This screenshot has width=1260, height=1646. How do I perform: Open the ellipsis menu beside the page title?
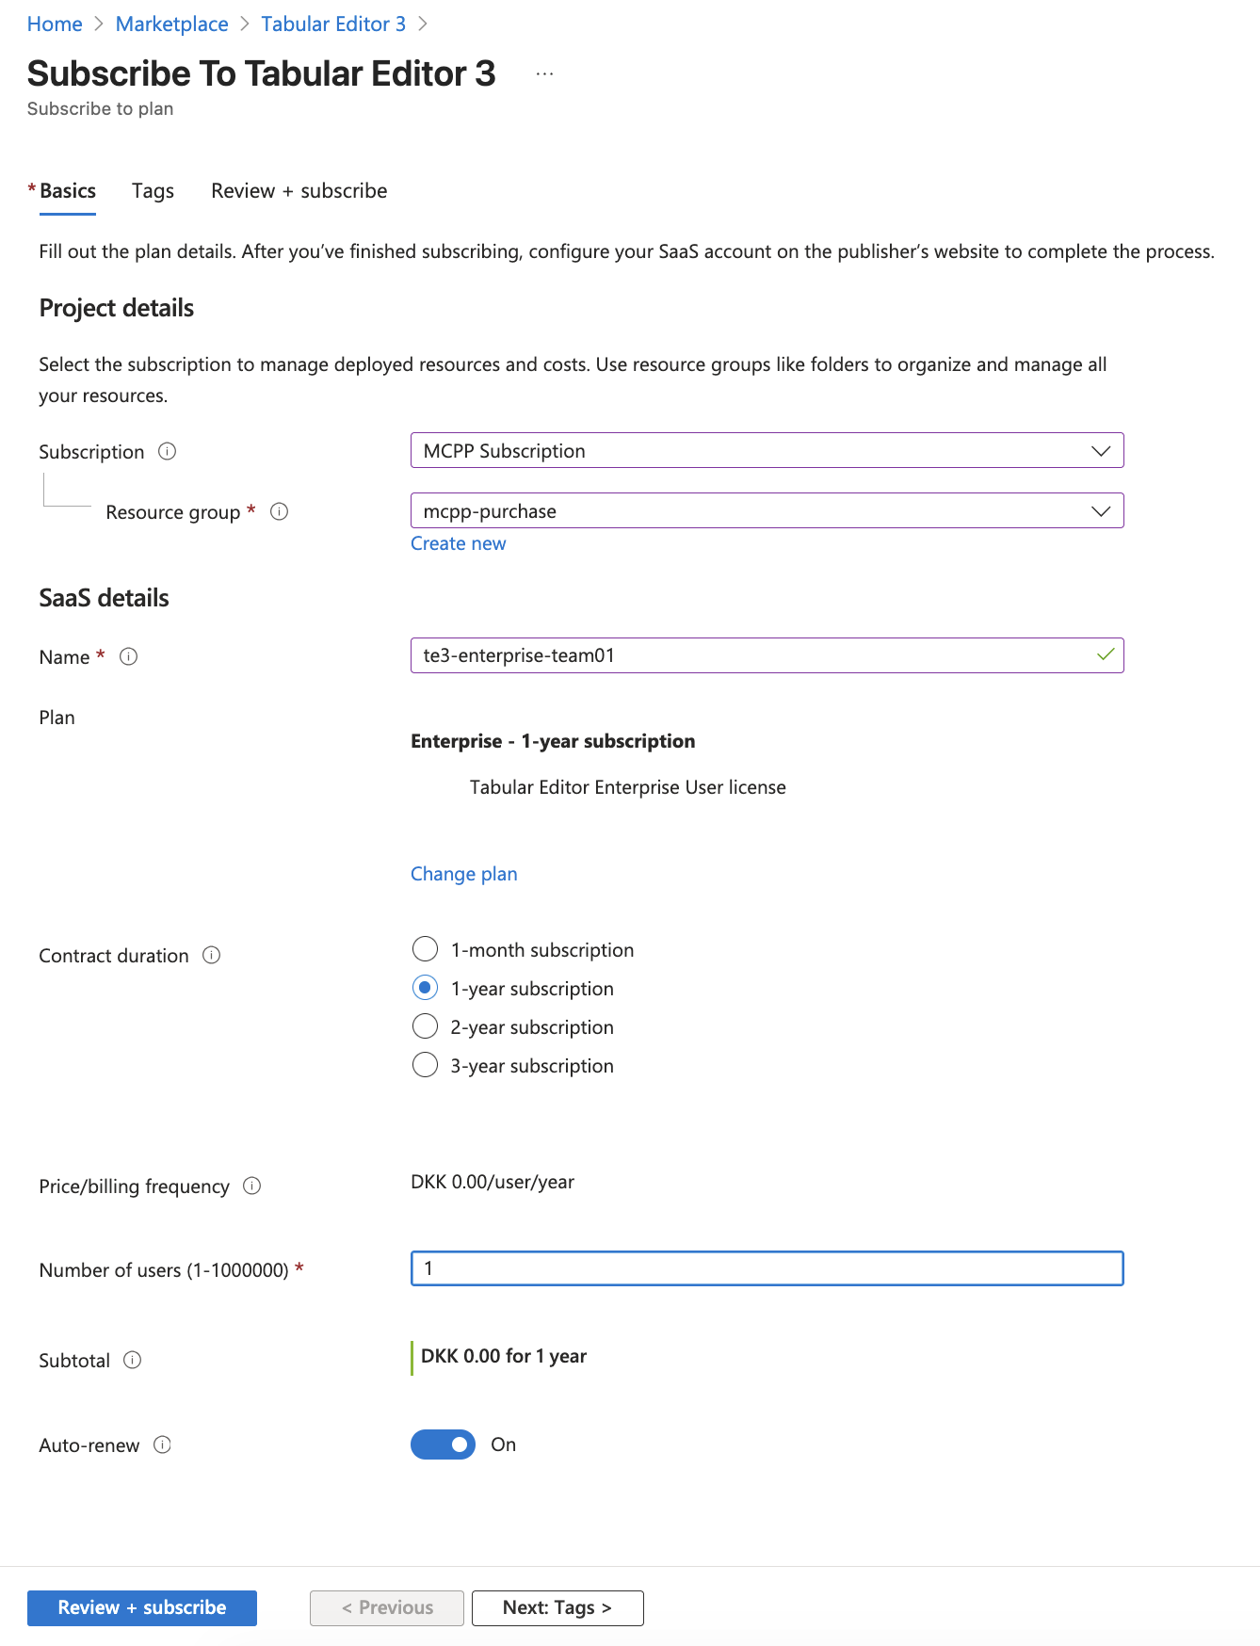tap(544, 73)
